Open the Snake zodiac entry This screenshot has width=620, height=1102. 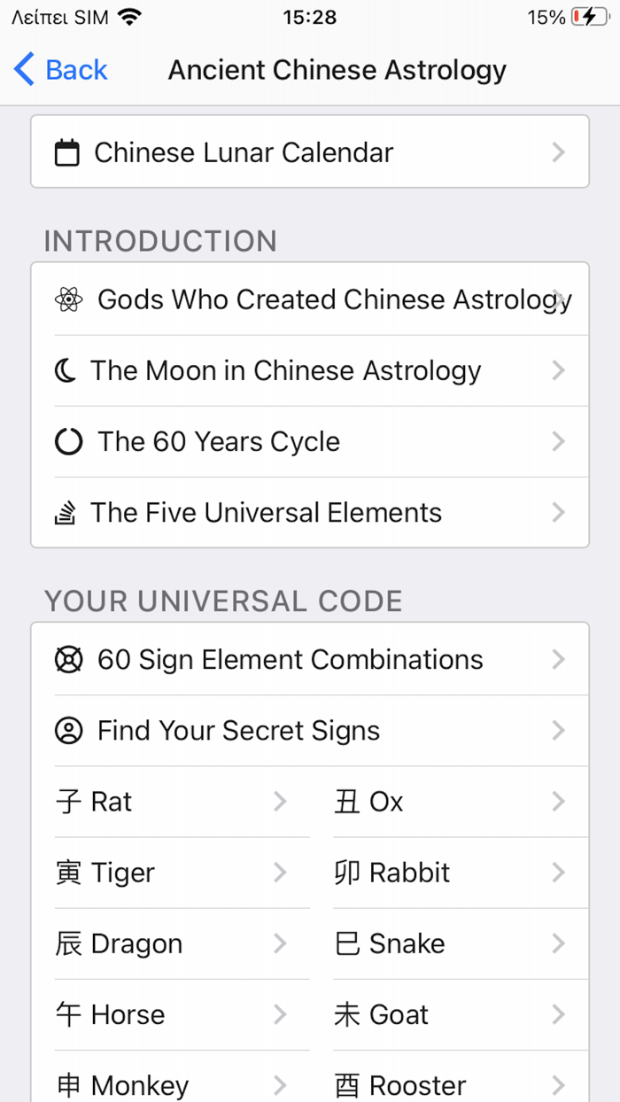click(557, 943)
